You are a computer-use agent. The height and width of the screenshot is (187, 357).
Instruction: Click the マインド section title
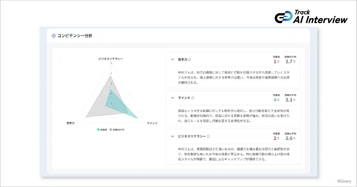[x=184, y=98]
